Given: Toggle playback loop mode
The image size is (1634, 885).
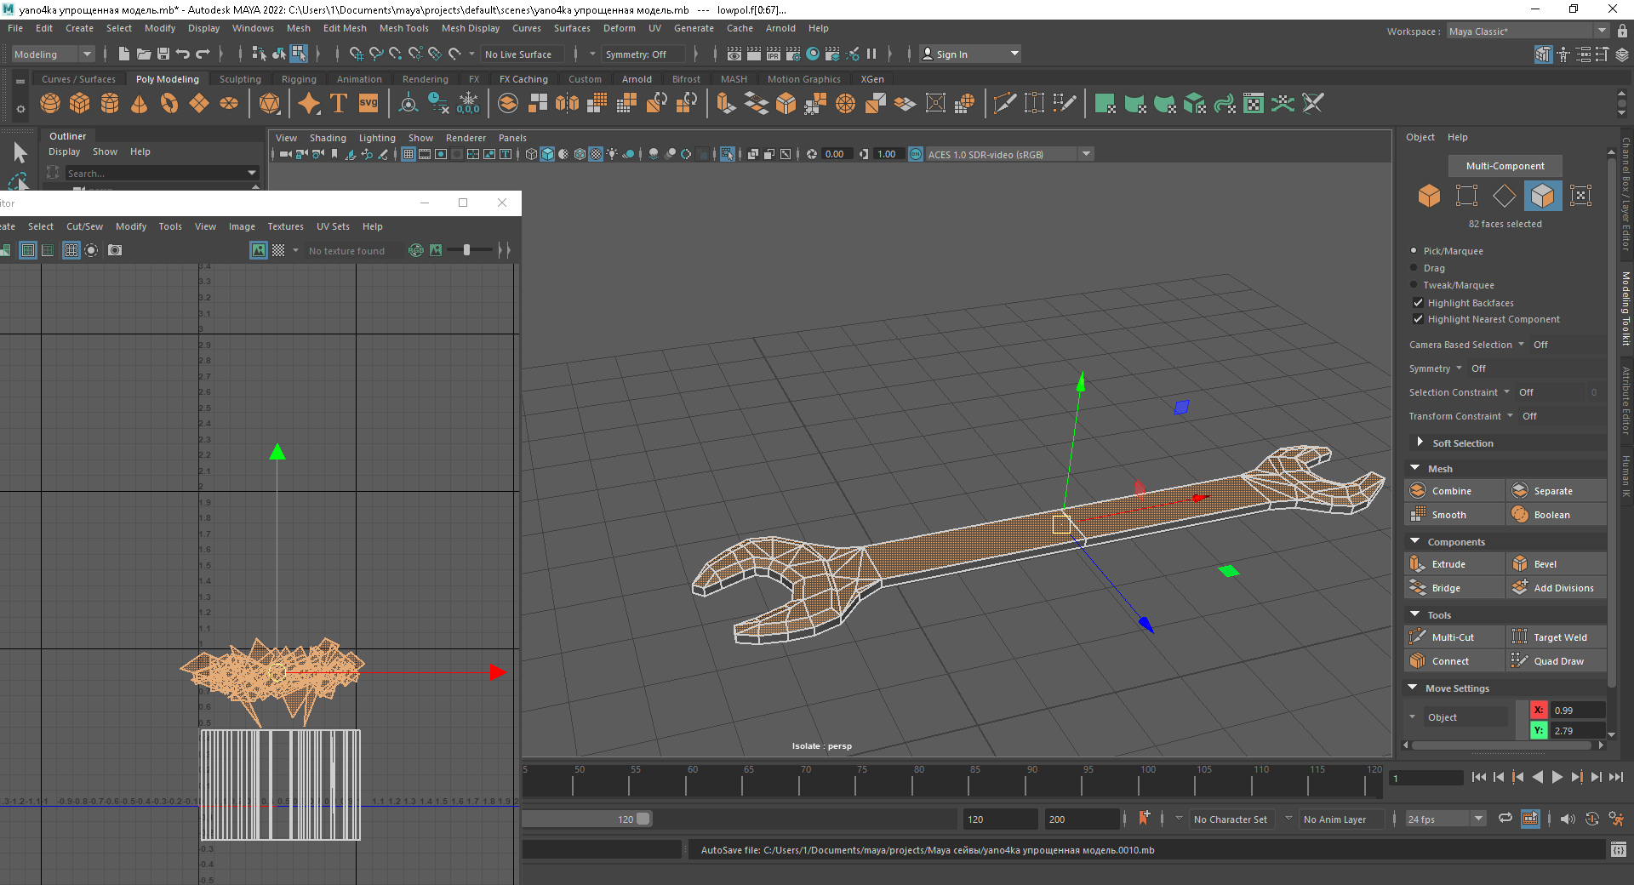Looking at the screenshot, I should coord(1505,819).
